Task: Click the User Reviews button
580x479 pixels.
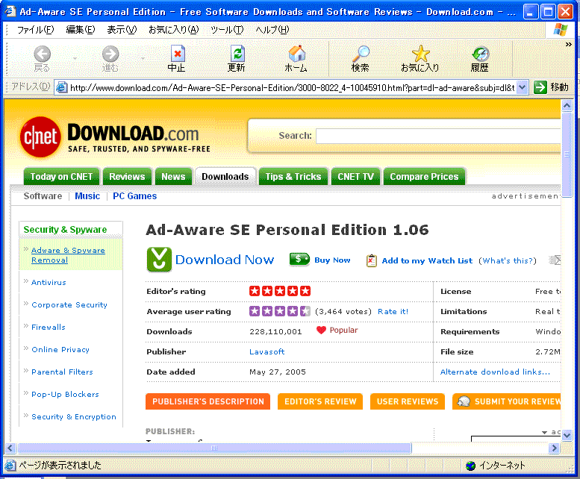Action: pyautogui.click(x=408, y=401)
